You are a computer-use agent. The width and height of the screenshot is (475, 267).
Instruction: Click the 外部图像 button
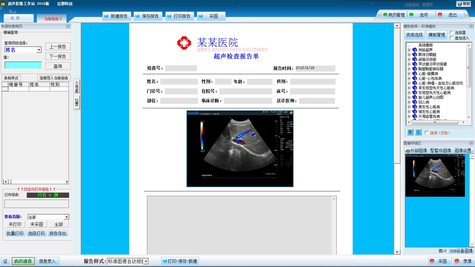417,150
